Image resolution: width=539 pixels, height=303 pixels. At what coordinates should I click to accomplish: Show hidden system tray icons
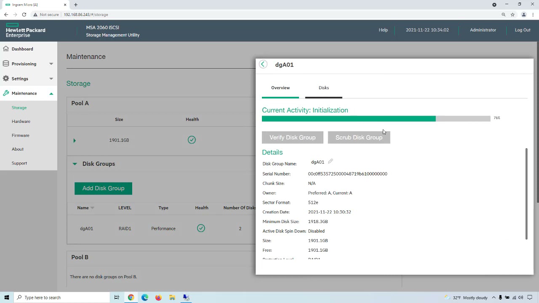click(494, 298)
